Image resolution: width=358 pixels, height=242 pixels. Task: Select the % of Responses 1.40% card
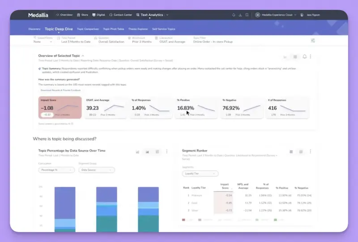click(151, 108)
